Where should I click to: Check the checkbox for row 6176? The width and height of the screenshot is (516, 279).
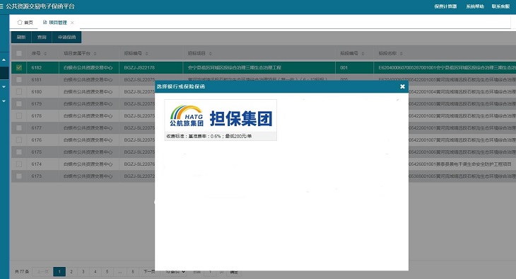point(19,139)
